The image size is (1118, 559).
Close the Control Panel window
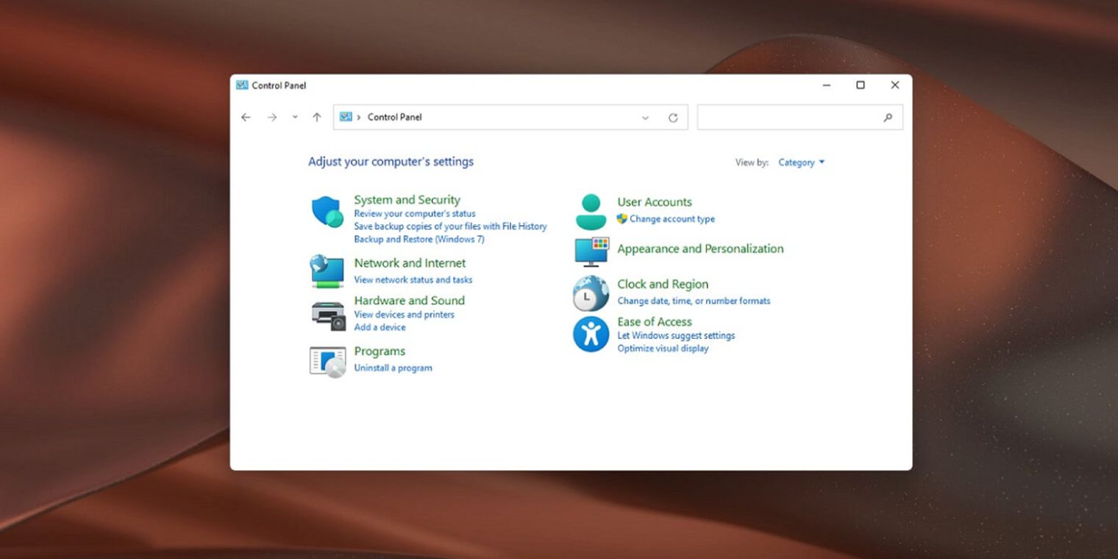click(895, 85)
